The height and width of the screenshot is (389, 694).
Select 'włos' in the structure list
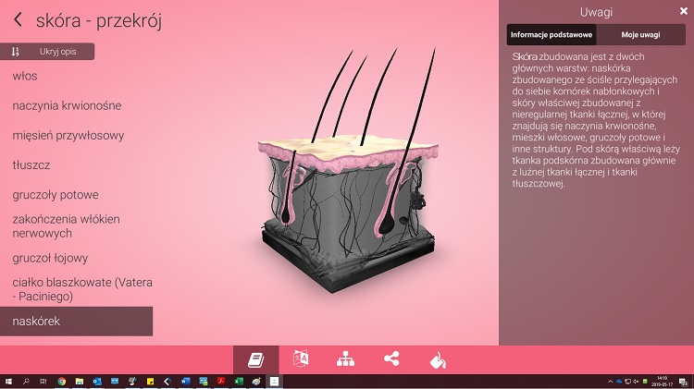tap(25, 76)
